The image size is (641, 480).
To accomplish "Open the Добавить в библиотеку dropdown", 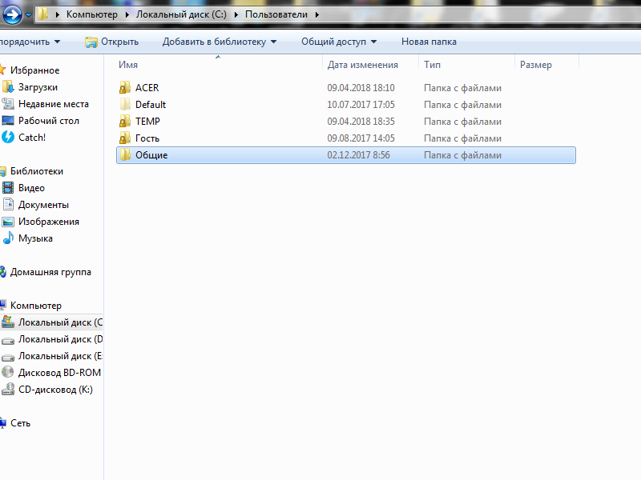I will pos(220,42).
